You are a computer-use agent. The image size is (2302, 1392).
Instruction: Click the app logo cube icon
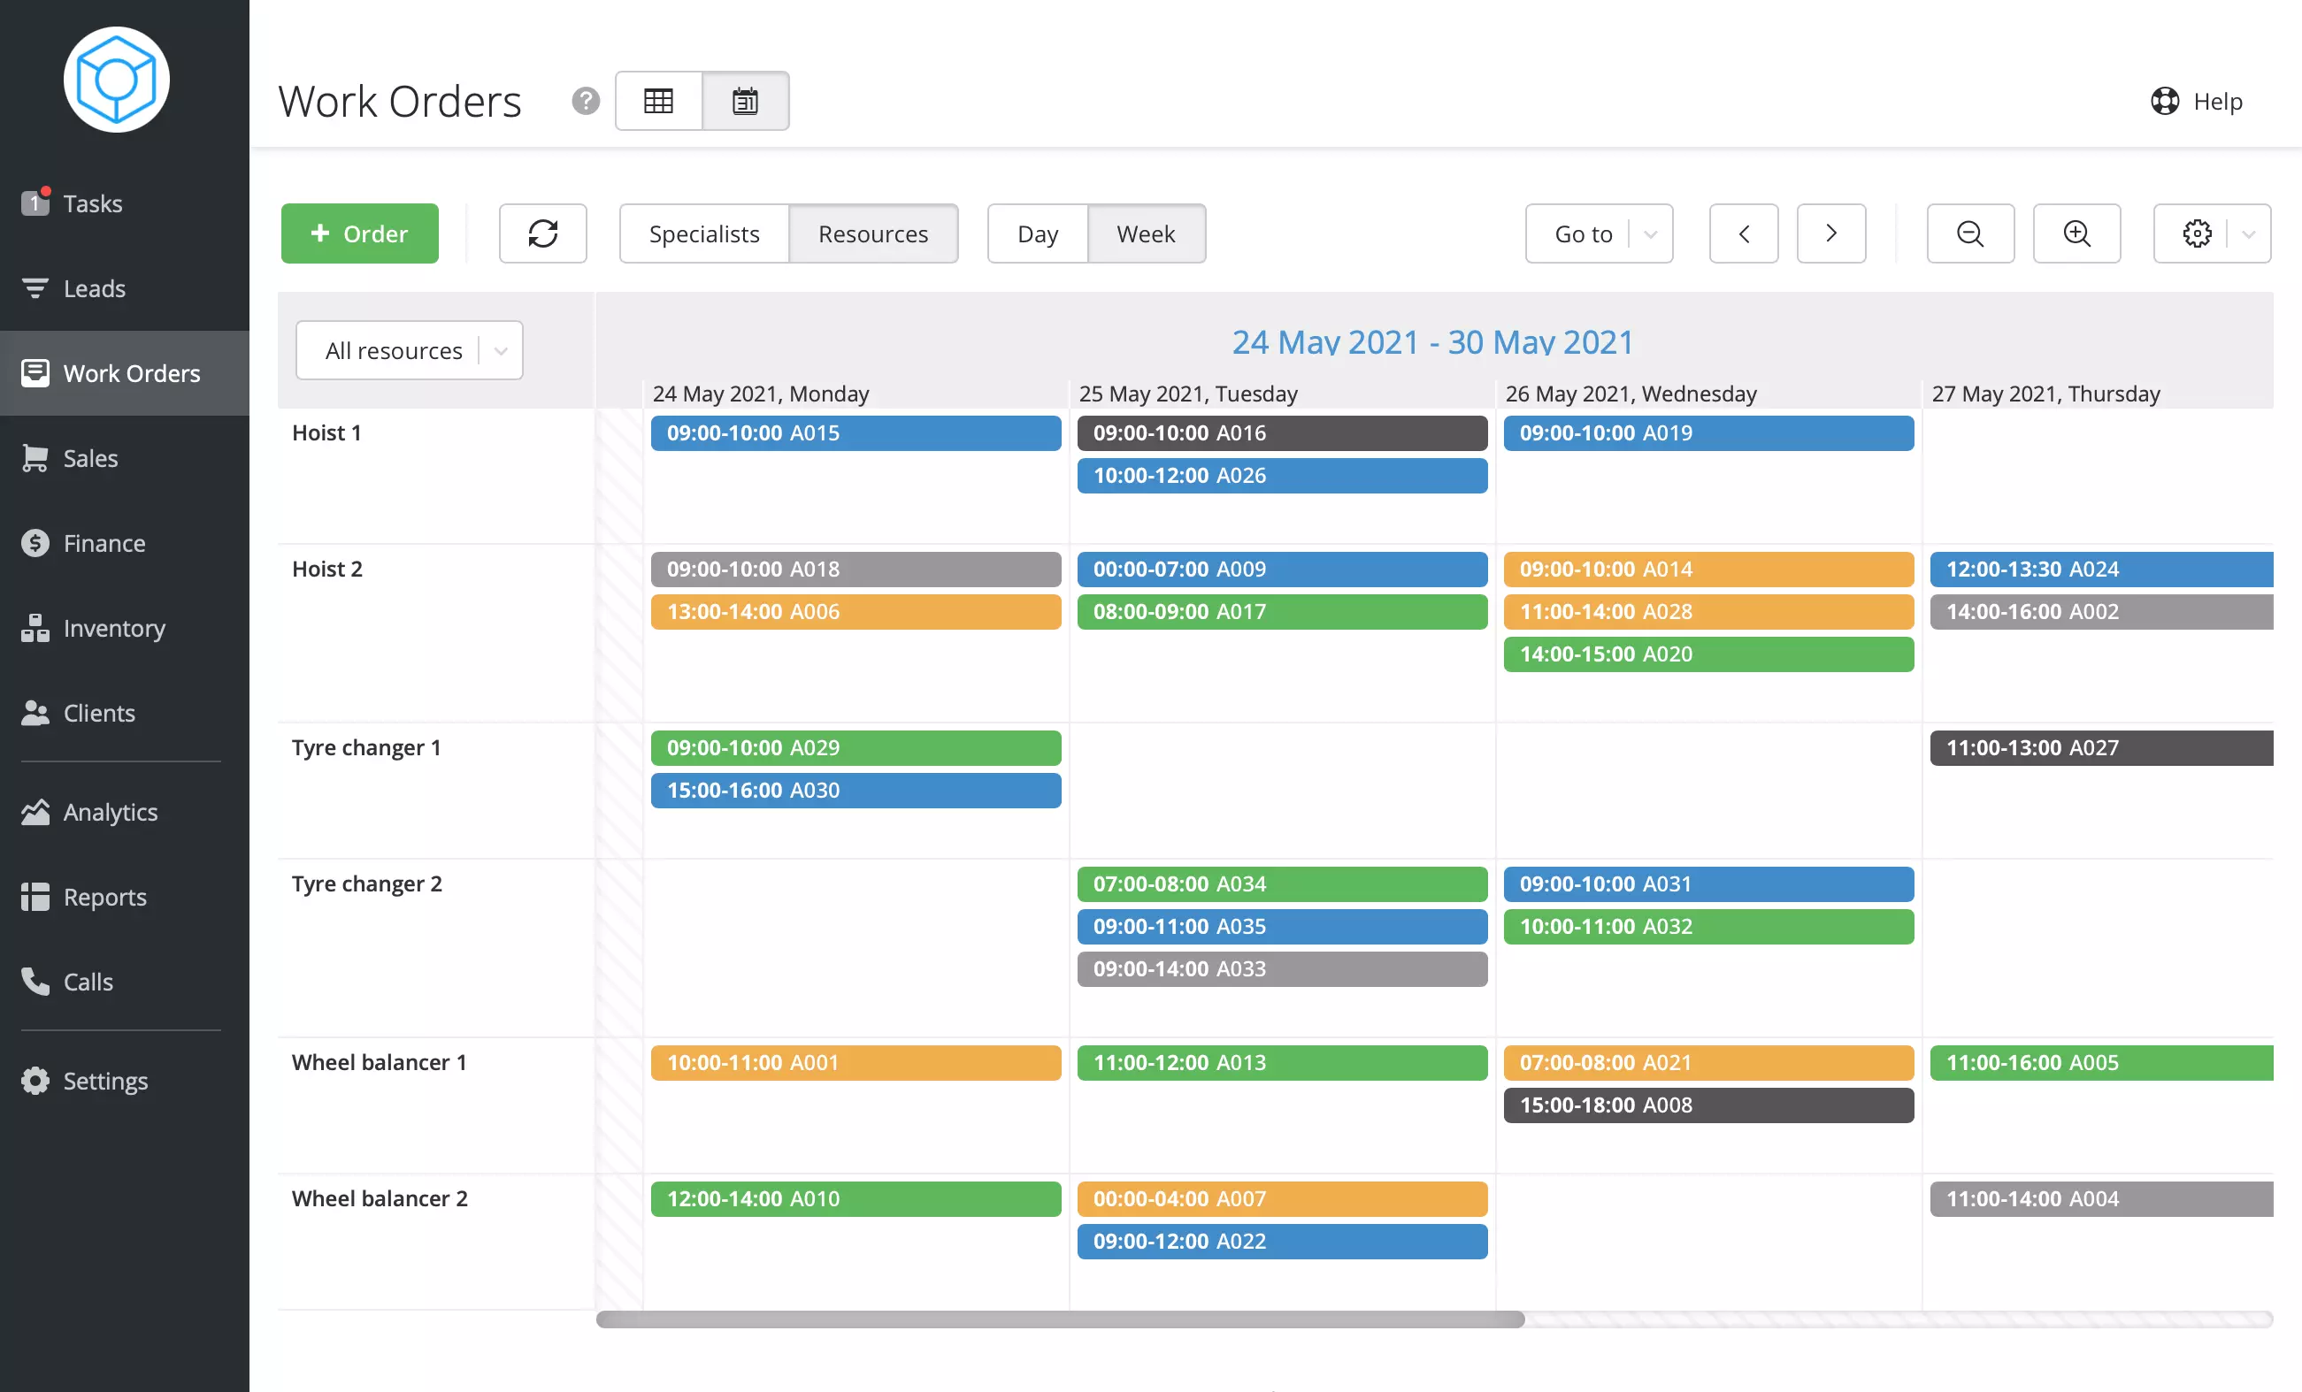(x=116, y=80)
